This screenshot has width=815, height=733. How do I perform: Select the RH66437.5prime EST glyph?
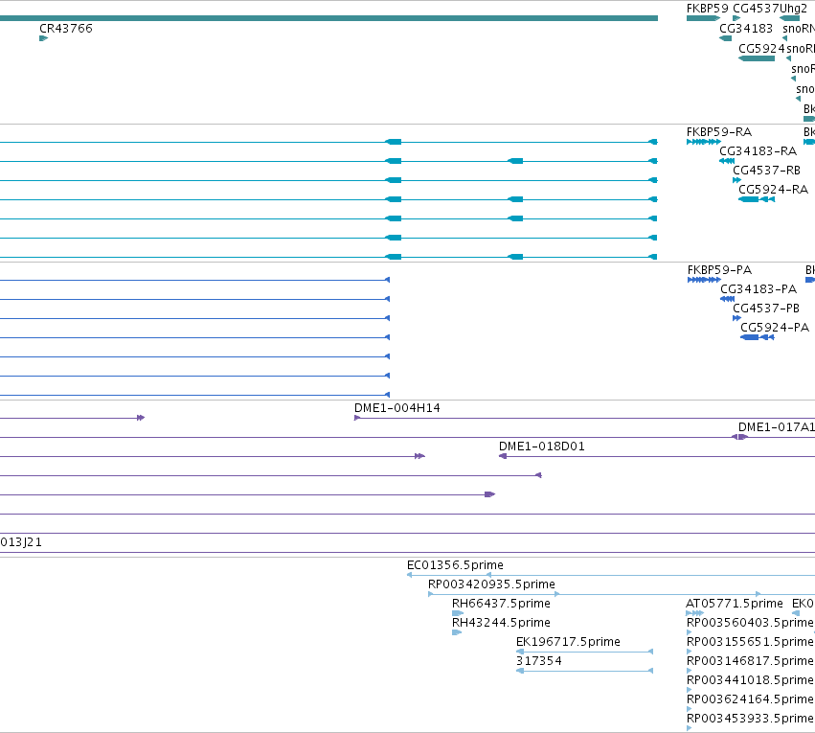(458, 613)
